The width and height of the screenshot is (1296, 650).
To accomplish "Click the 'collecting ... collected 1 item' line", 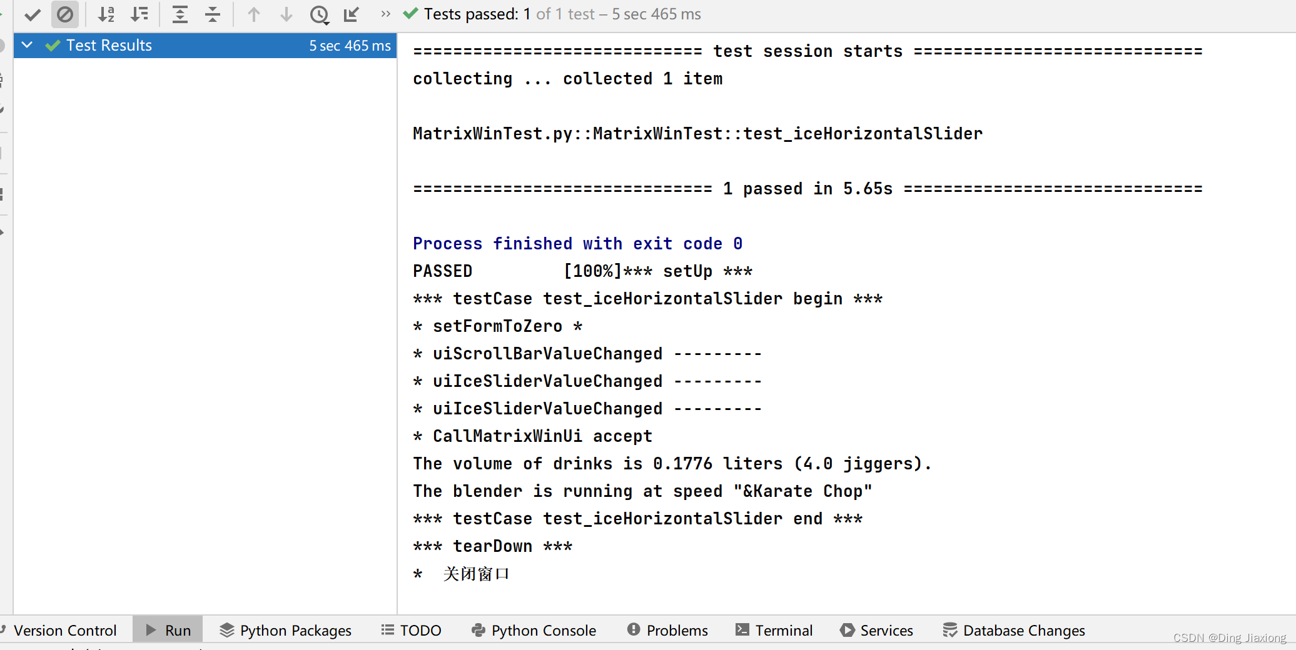I will [x=567, y=79].
